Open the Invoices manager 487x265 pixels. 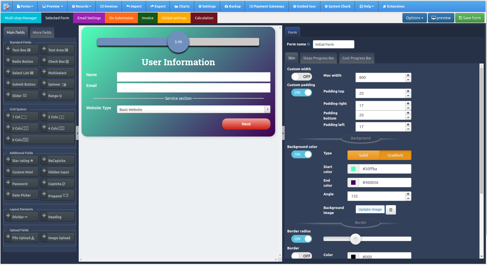(x=109, y=6)
